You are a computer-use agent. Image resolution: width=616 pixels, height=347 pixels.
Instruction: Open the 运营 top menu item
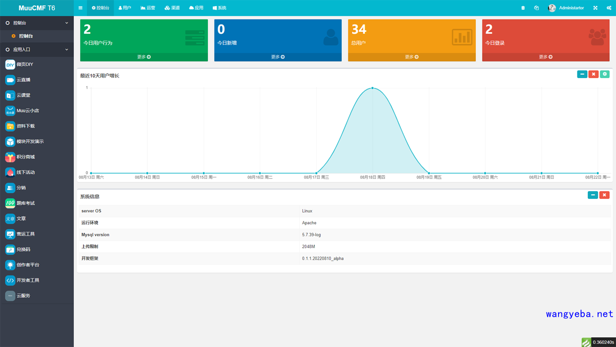pos(148,8)
